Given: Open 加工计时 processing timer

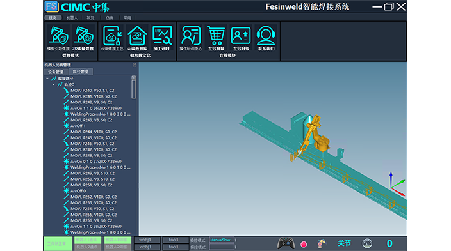Looking at the screenshot, I should tap(161, 38).
